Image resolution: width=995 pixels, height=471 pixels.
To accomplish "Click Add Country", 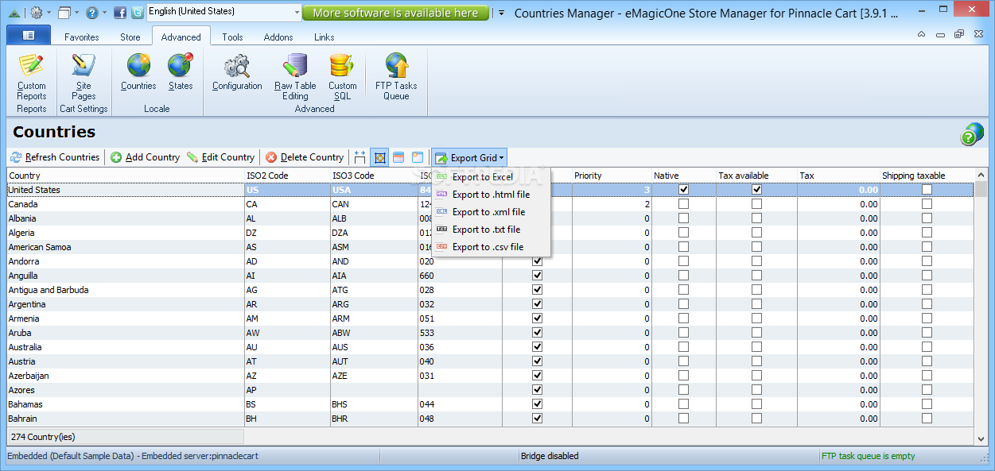I will click(x=146, y=157).
